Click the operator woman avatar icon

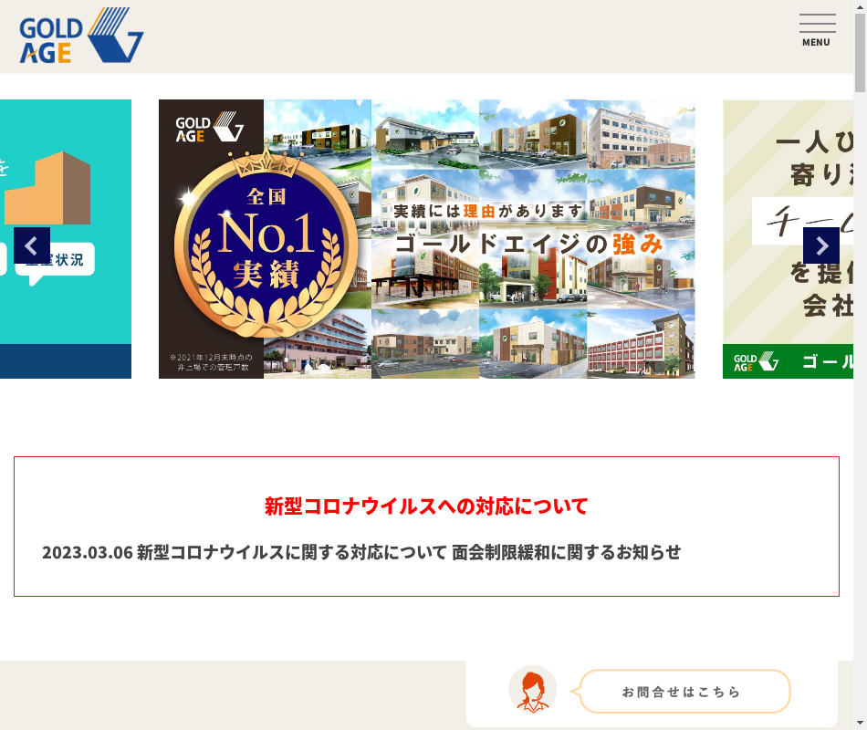click(532, 690)
